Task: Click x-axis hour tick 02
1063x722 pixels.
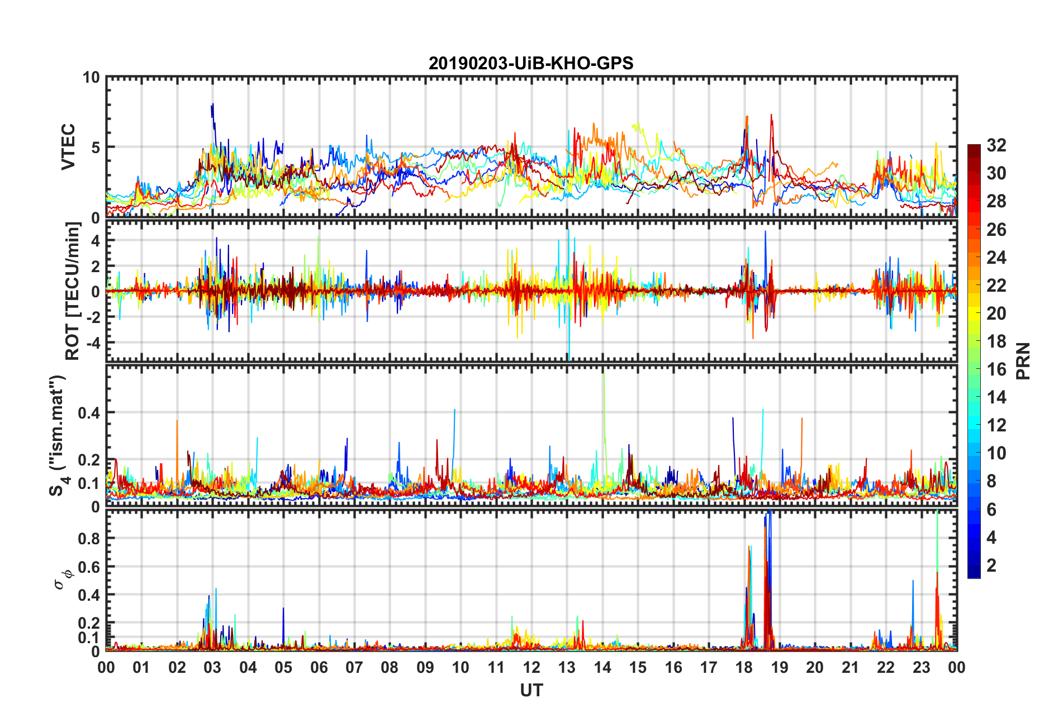Action: coord(177,667)
